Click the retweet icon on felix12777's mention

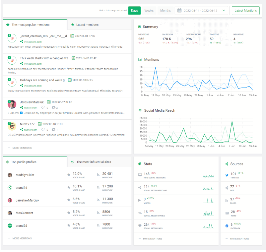(53, 130)
